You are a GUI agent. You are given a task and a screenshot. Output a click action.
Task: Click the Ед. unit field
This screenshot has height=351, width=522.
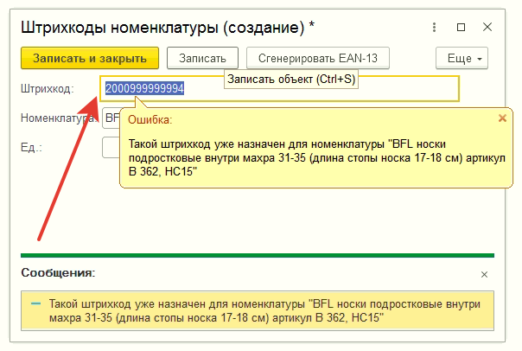click(110, 148)
